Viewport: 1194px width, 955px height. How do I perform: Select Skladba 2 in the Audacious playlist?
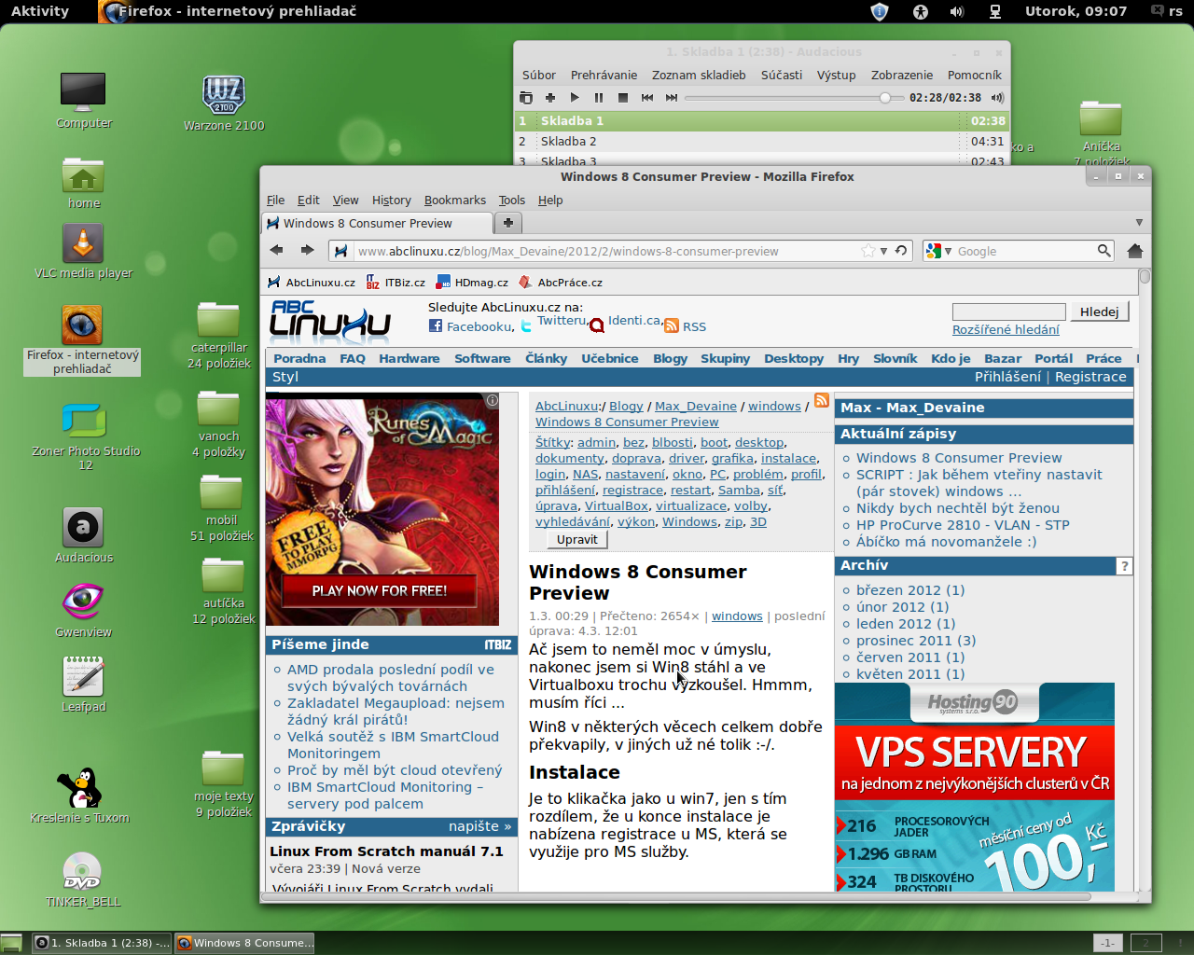click(761, 142)
